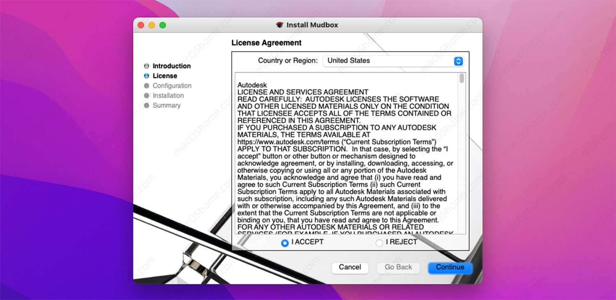616x300 pixels.
Task: Click the blue License step bullet
Action: click(x=147, y=76)
